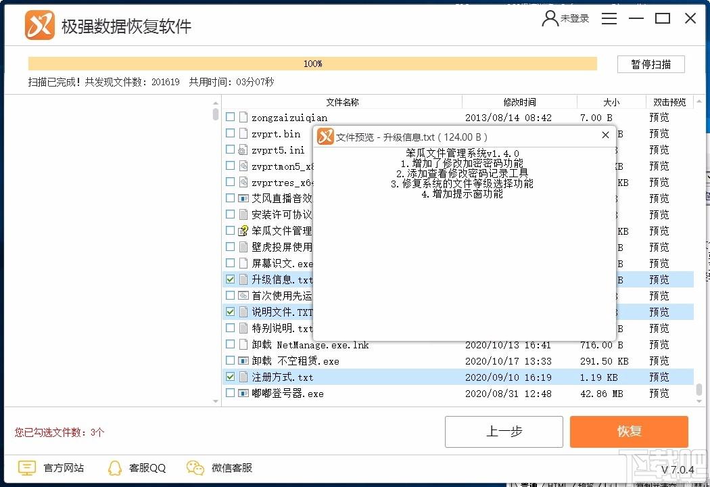Click the scan progress bar
Image resolution: width=710 pixels, height=487 pixels.
[x=312, y=64]
